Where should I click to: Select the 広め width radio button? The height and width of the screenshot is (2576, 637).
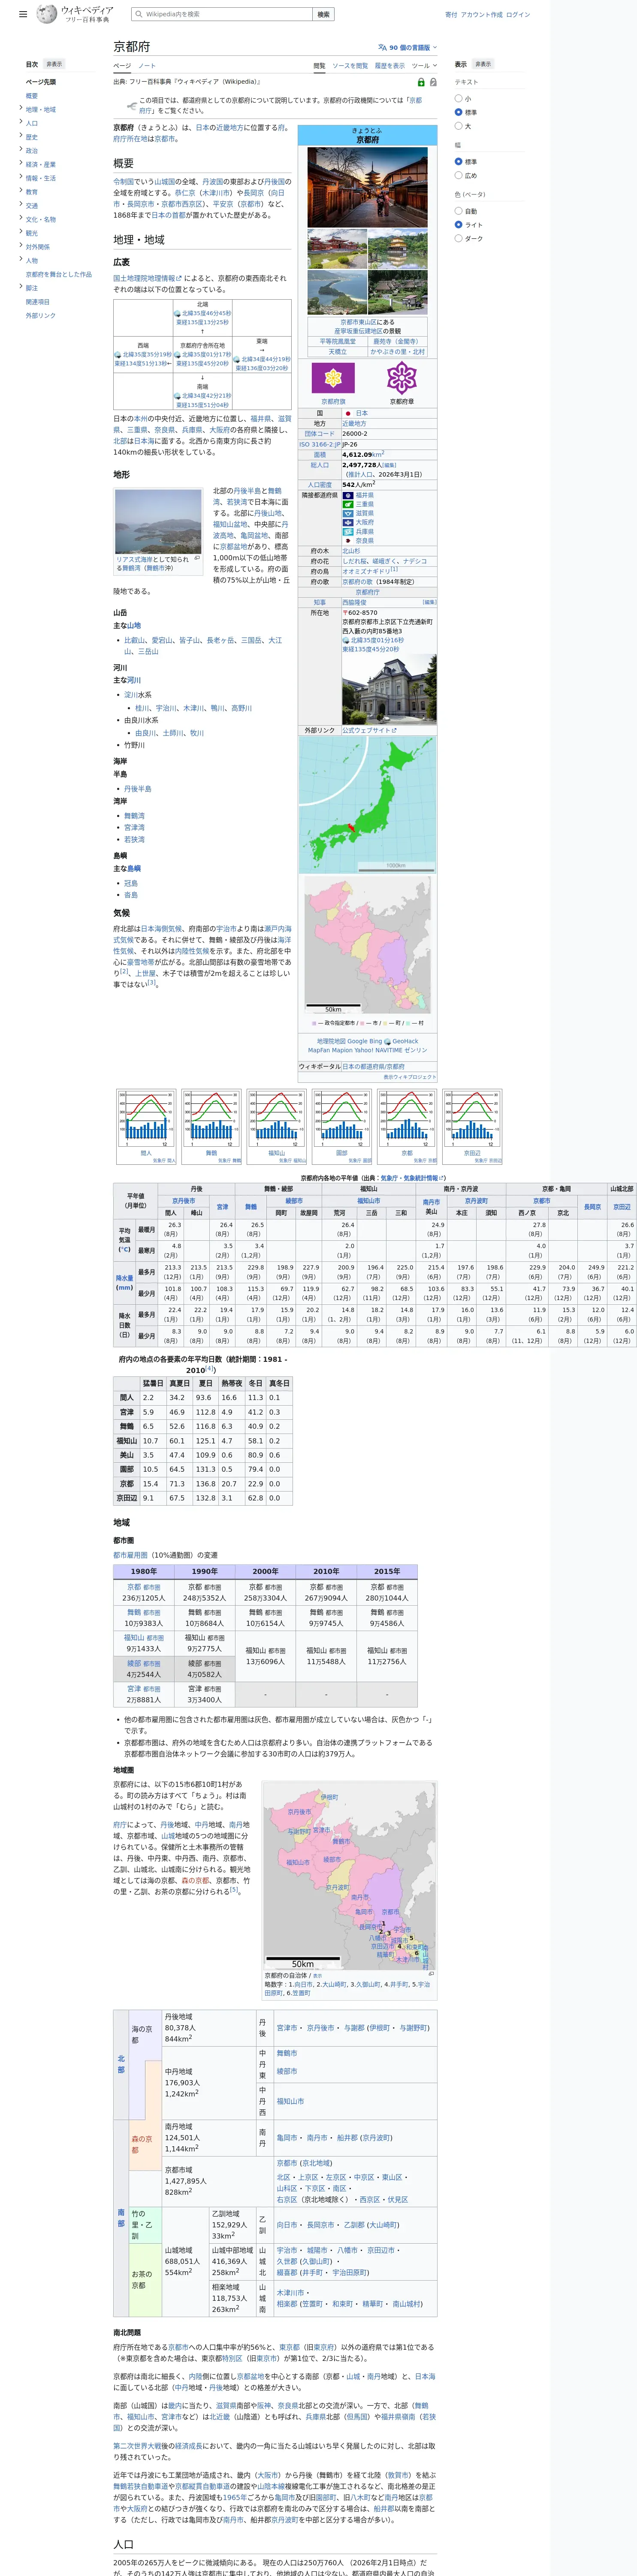pyautogui.click(x=458, y=175)
